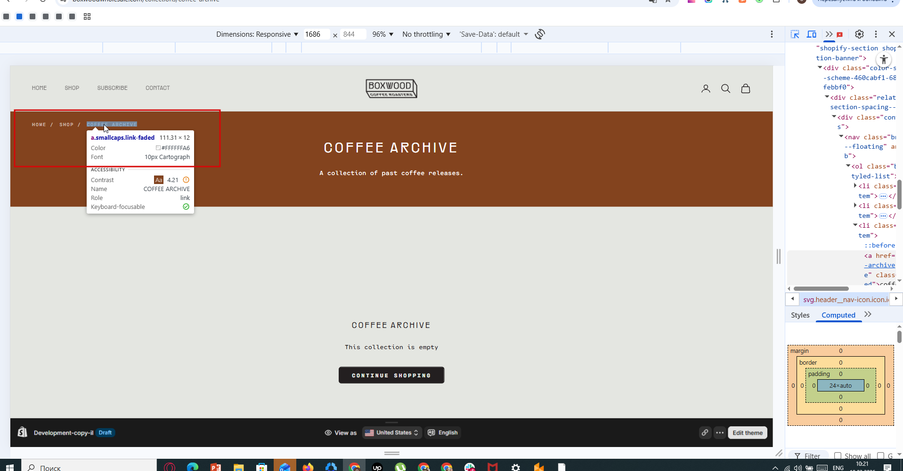Click the Boxwood Coffee Roasters logo
Viewport: 903px width, 471px height.
[391, 88]
